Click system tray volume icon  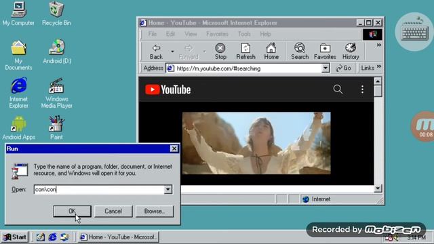tap(396, 237)
